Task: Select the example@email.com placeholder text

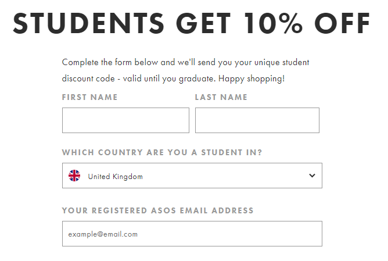Action: [x=103, y=234]
